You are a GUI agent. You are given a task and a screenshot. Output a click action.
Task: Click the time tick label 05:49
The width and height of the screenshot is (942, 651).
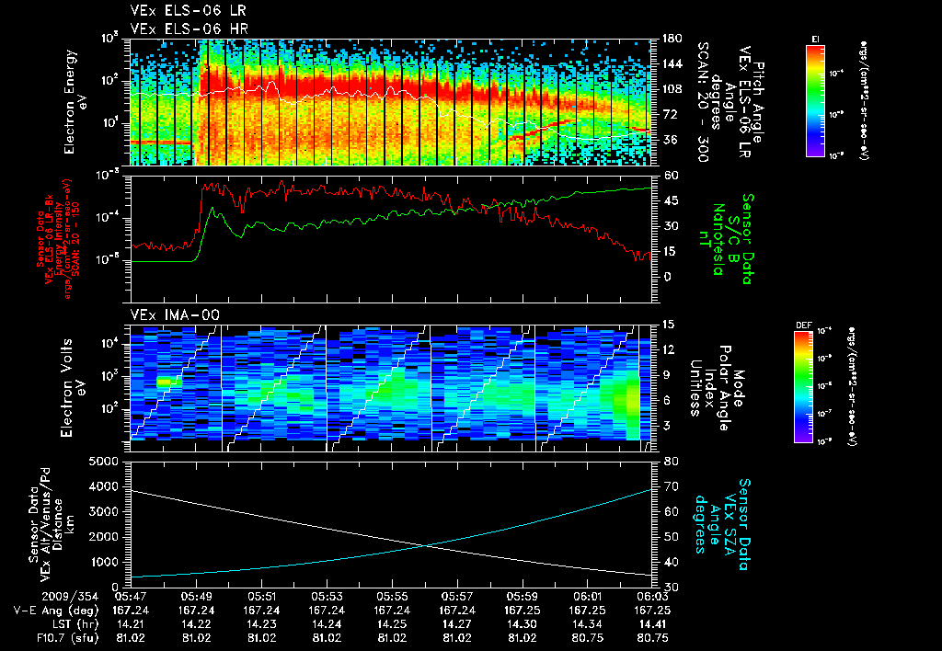tap(196, 597)
